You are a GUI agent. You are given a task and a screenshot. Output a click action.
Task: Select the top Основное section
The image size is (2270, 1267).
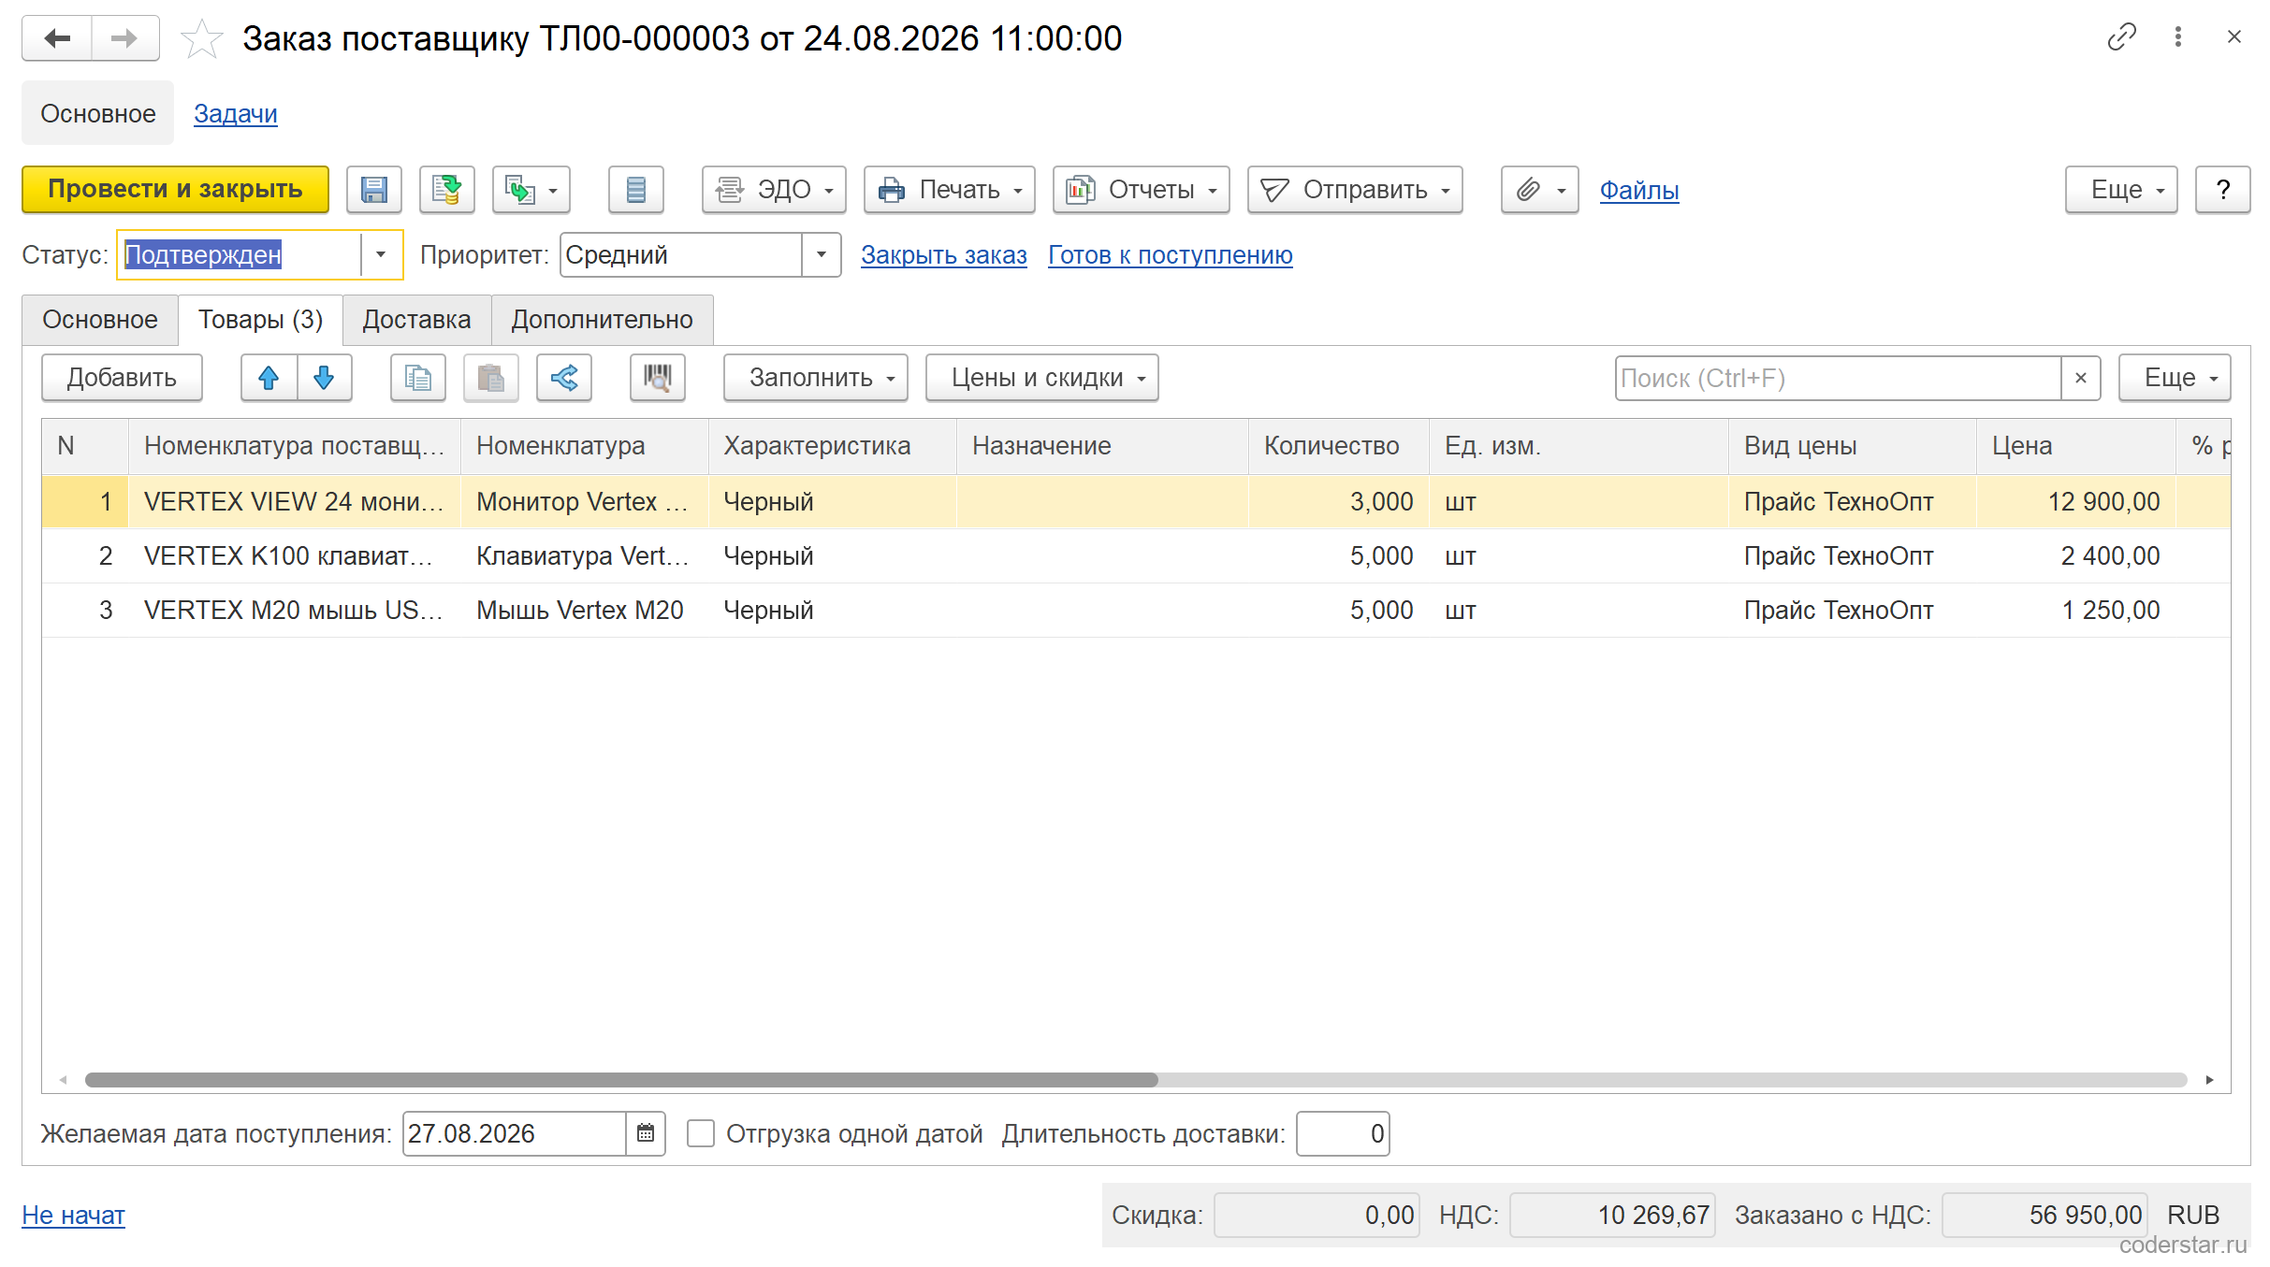pyautogui.click(x=98, y=113)
